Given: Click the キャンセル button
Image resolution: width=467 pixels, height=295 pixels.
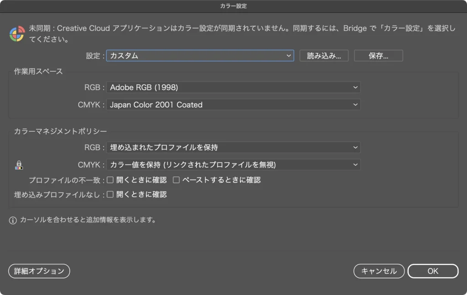Looking at the screenshot, I should pos(379,271).
